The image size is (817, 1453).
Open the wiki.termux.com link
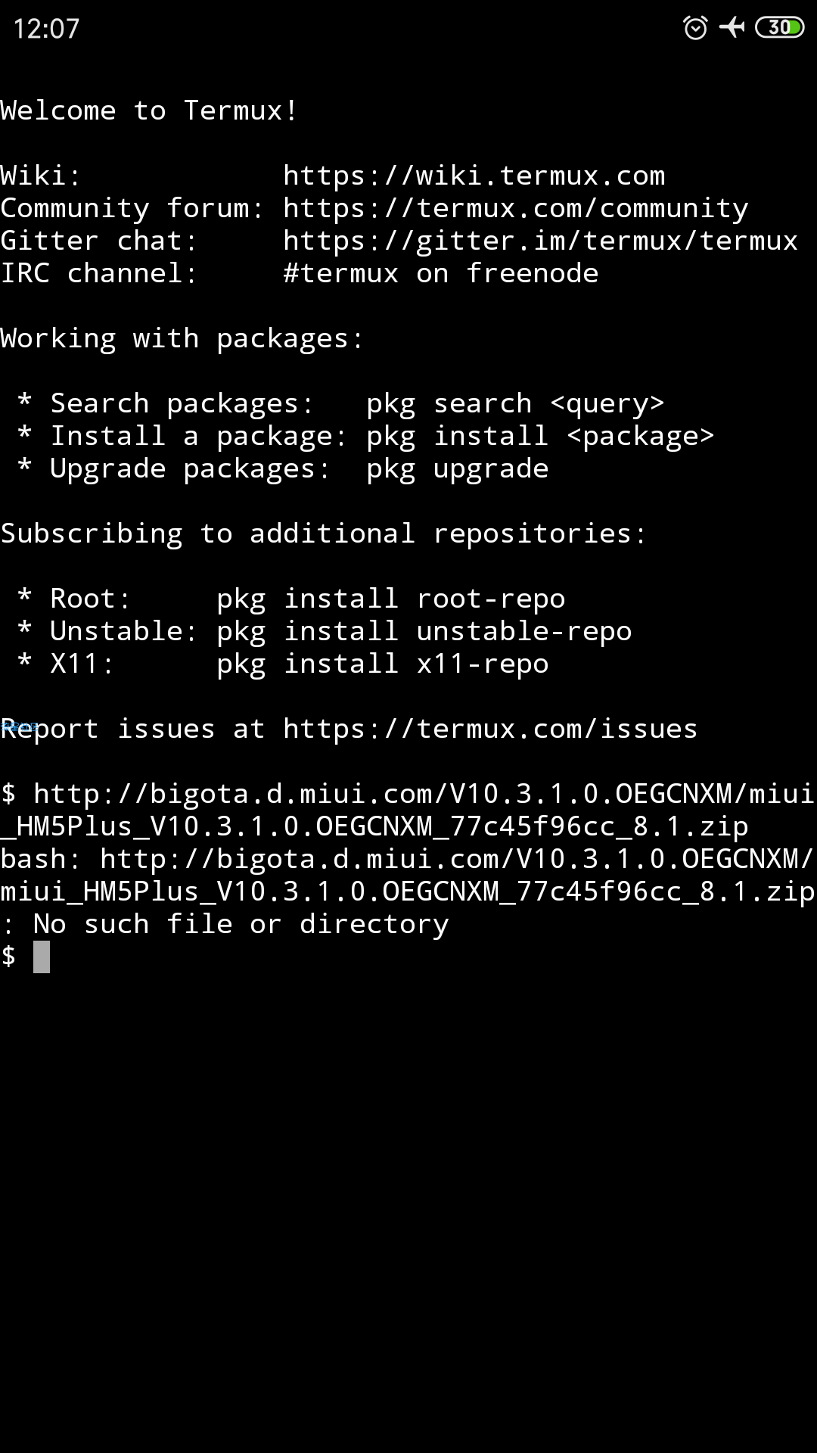(474, 176)
